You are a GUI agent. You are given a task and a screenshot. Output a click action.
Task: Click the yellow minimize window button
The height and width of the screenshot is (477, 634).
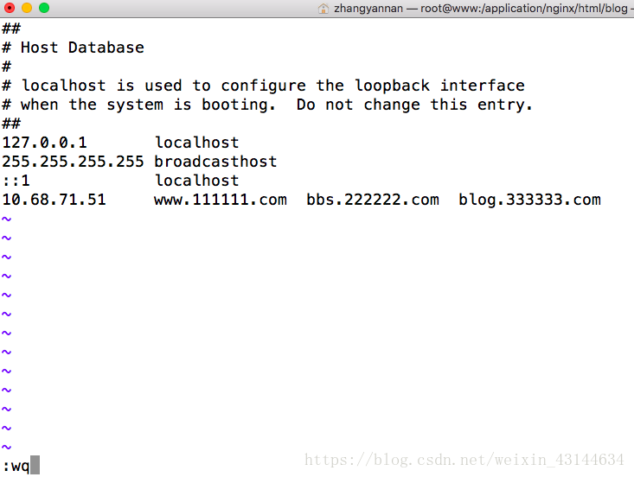(27, 8)
